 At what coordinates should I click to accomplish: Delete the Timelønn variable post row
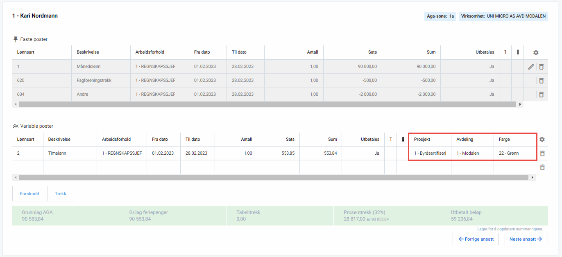coord(542,153)
